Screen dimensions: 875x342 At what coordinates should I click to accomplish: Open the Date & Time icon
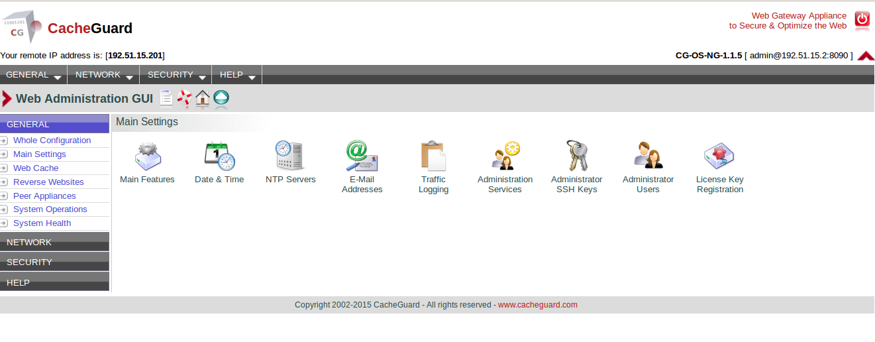click(x=219, y=156)
